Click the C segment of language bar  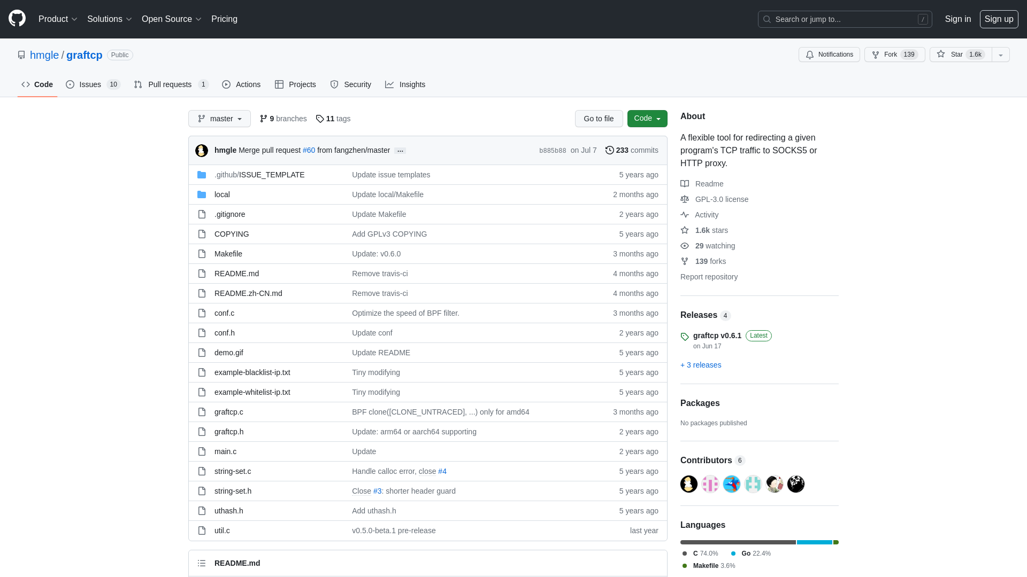tap(738, 542)
